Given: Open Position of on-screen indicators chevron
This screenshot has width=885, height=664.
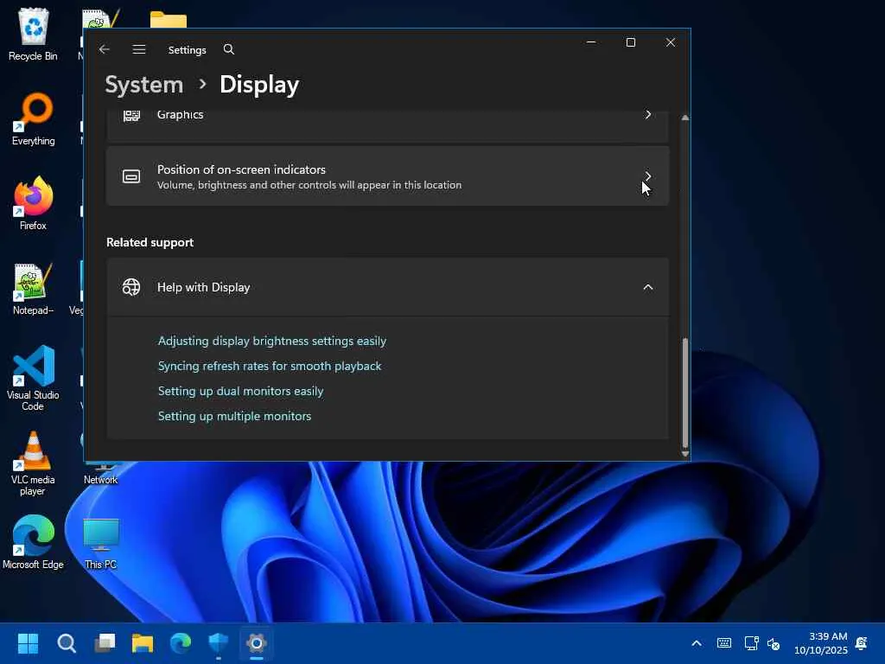Looking at the screenshot, I should pyautogui.click(x=648, y=176).
